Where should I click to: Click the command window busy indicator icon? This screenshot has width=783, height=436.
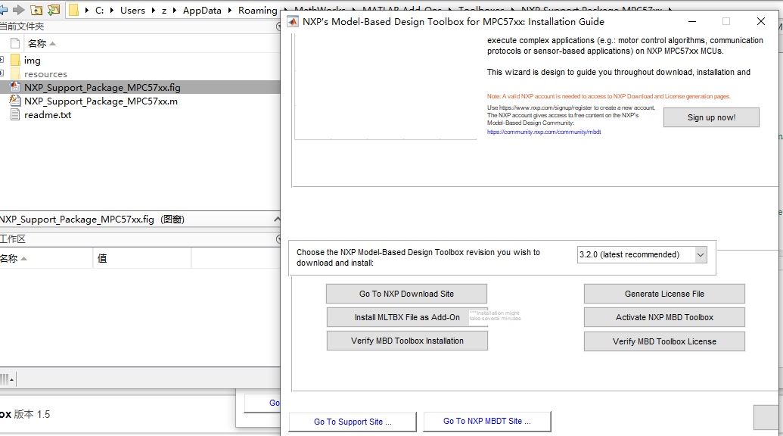point(6,379)
